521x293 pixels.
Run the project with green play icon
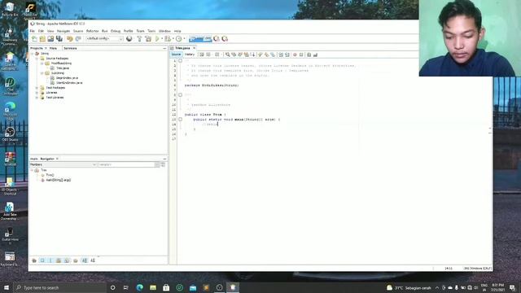(157, 39)
